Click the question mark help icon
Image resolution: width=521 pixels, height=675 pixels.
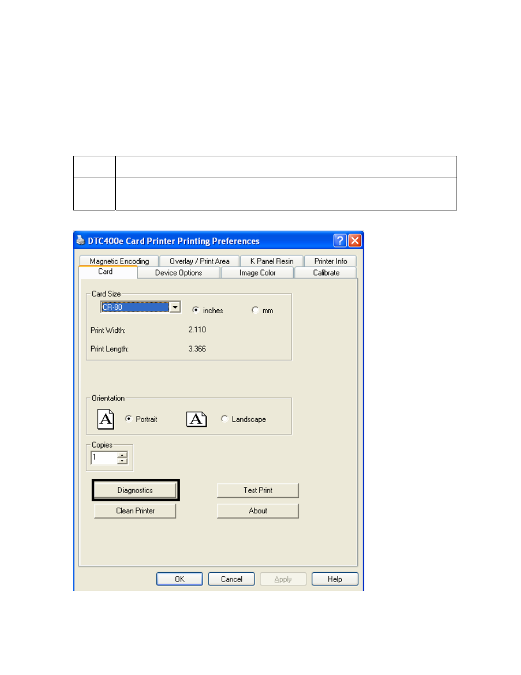[x=340, y=240]
